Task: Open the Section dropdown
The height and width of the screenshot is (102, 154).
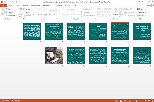Action: click(27, 16)
